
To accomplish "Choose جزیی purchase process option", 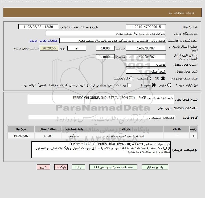I will pos(169,85).
